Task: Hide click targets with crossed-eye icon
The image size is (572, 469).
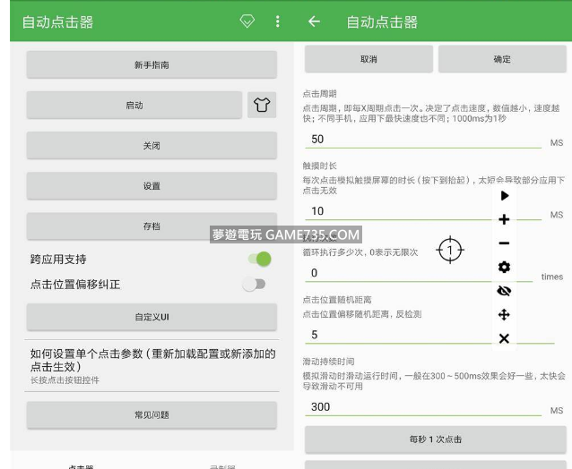Action: pos(504,291)
